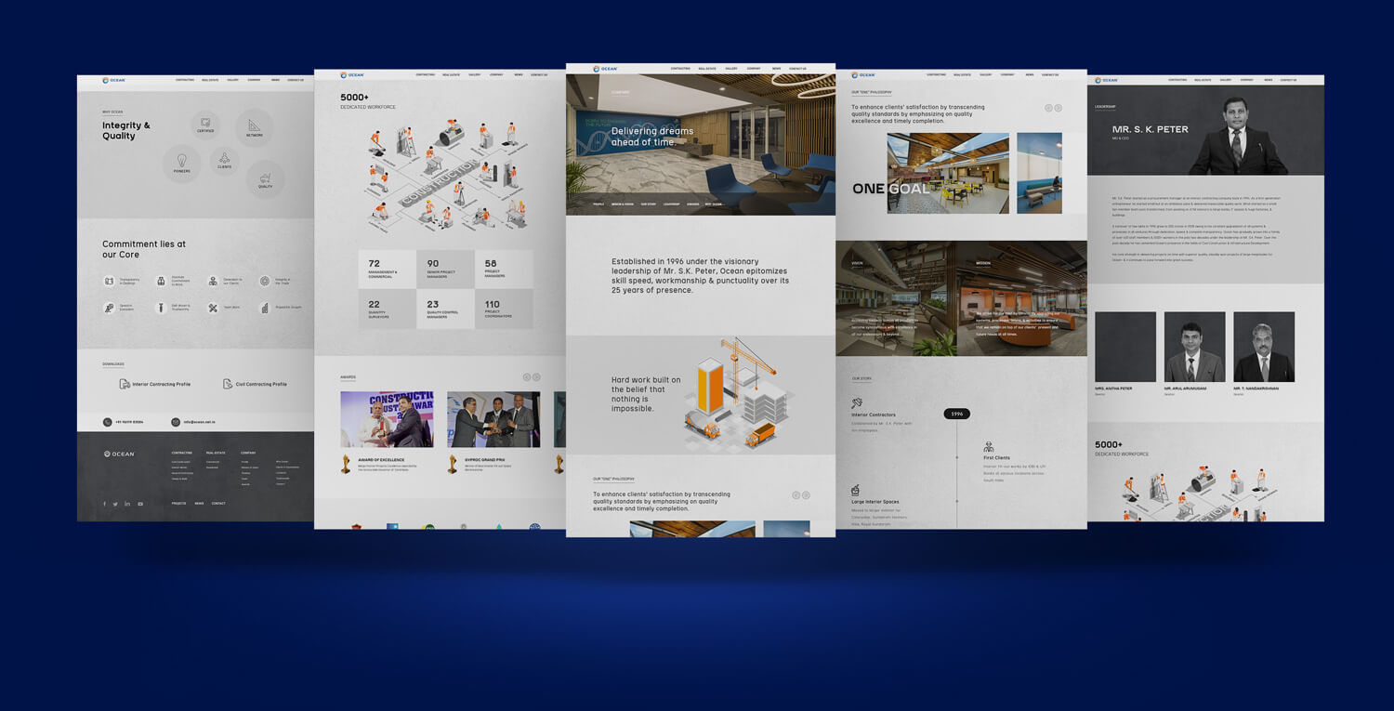Go to next slide in Awards carousel

[536, 377]
